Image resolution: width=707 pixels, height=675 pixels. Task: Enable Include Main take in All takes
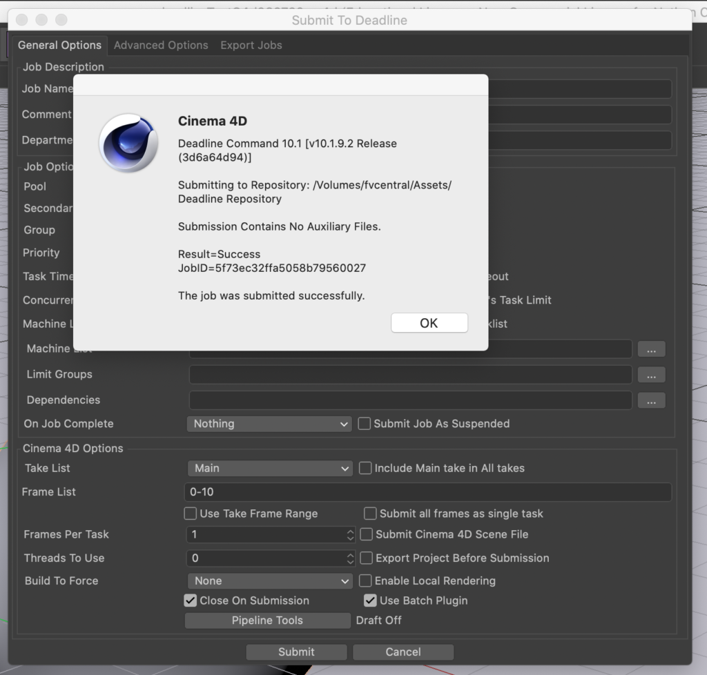click(365, 468)
